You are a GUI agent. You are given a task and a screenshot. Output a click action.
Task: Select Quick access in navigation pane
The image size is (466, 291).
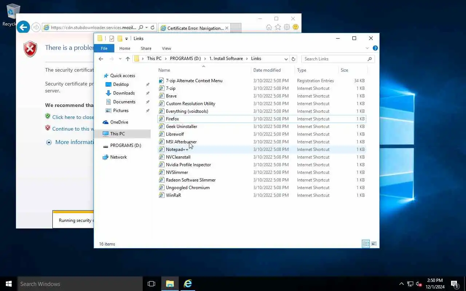(123, 76)
